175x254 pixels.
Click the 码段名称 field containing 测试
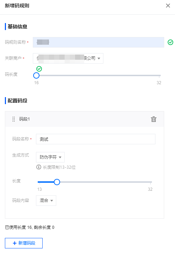[x=96, y=139]
